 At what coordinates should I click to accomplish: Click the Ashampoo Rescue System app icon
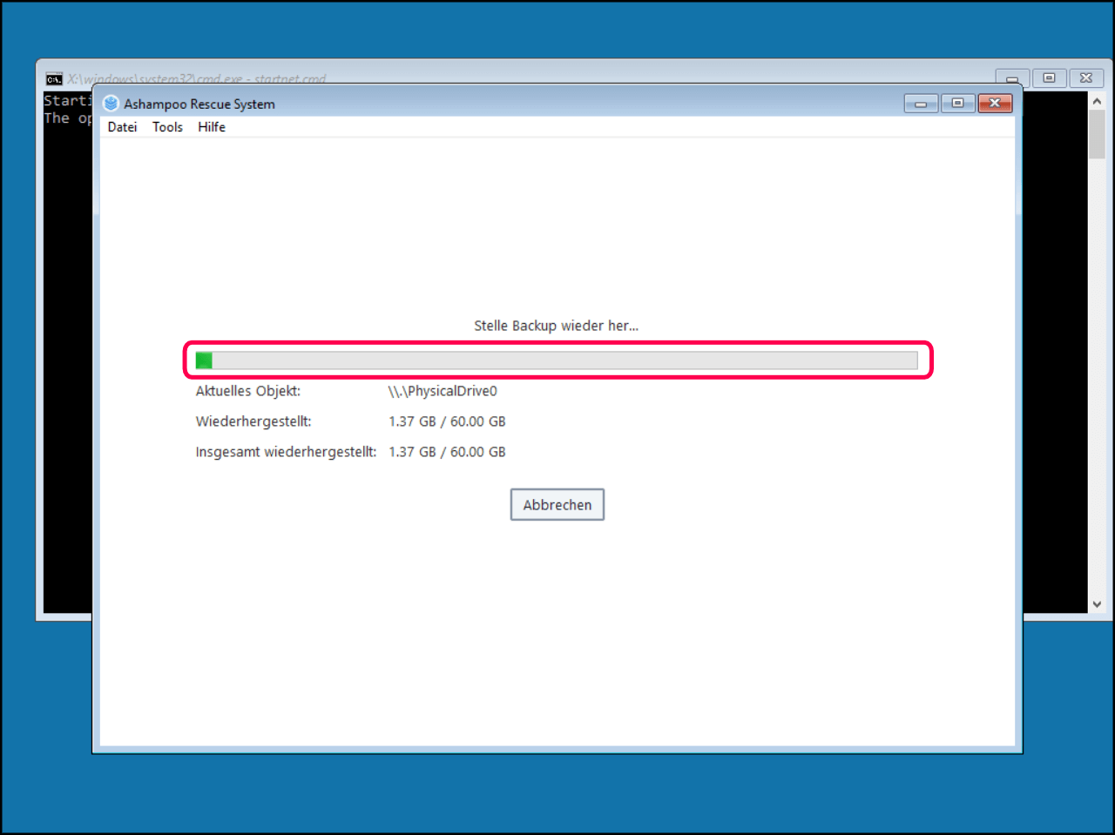pos(111,104)
